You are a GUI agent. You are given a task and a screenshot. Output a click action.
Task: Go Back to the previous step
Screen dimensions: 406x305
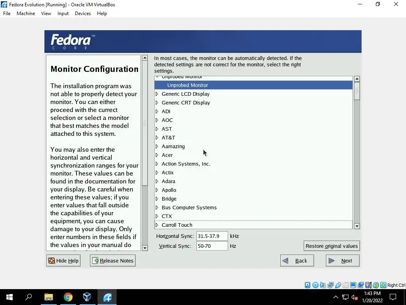pyautogui.click(x=297, y=261)
